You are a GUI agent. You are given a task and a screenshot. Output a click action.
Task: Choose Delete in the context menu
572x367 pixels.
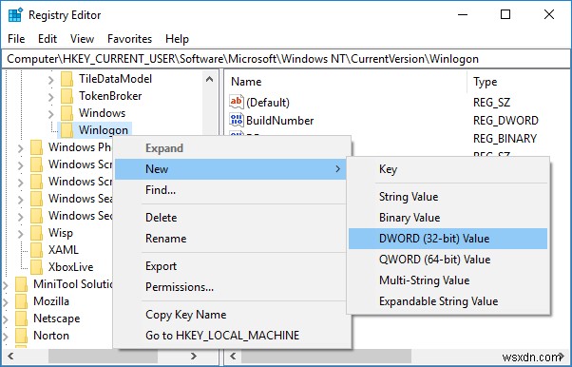(x=230, y=218)
